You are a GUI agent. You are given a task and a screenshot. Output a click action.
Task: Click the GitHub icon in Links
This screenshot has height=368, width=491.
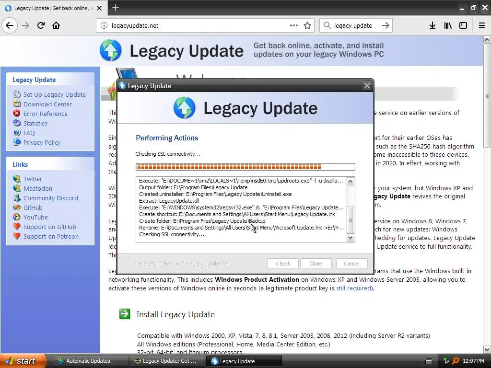17,207
